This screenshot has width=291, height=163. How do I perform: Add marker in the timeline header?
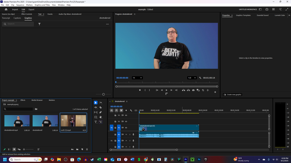pos(126,110)
